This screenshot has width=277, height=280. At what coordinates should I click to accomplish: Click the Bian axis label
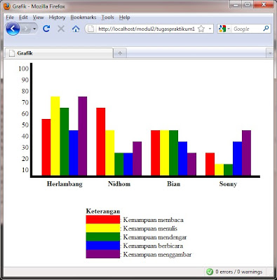click(x=174, y=184)
